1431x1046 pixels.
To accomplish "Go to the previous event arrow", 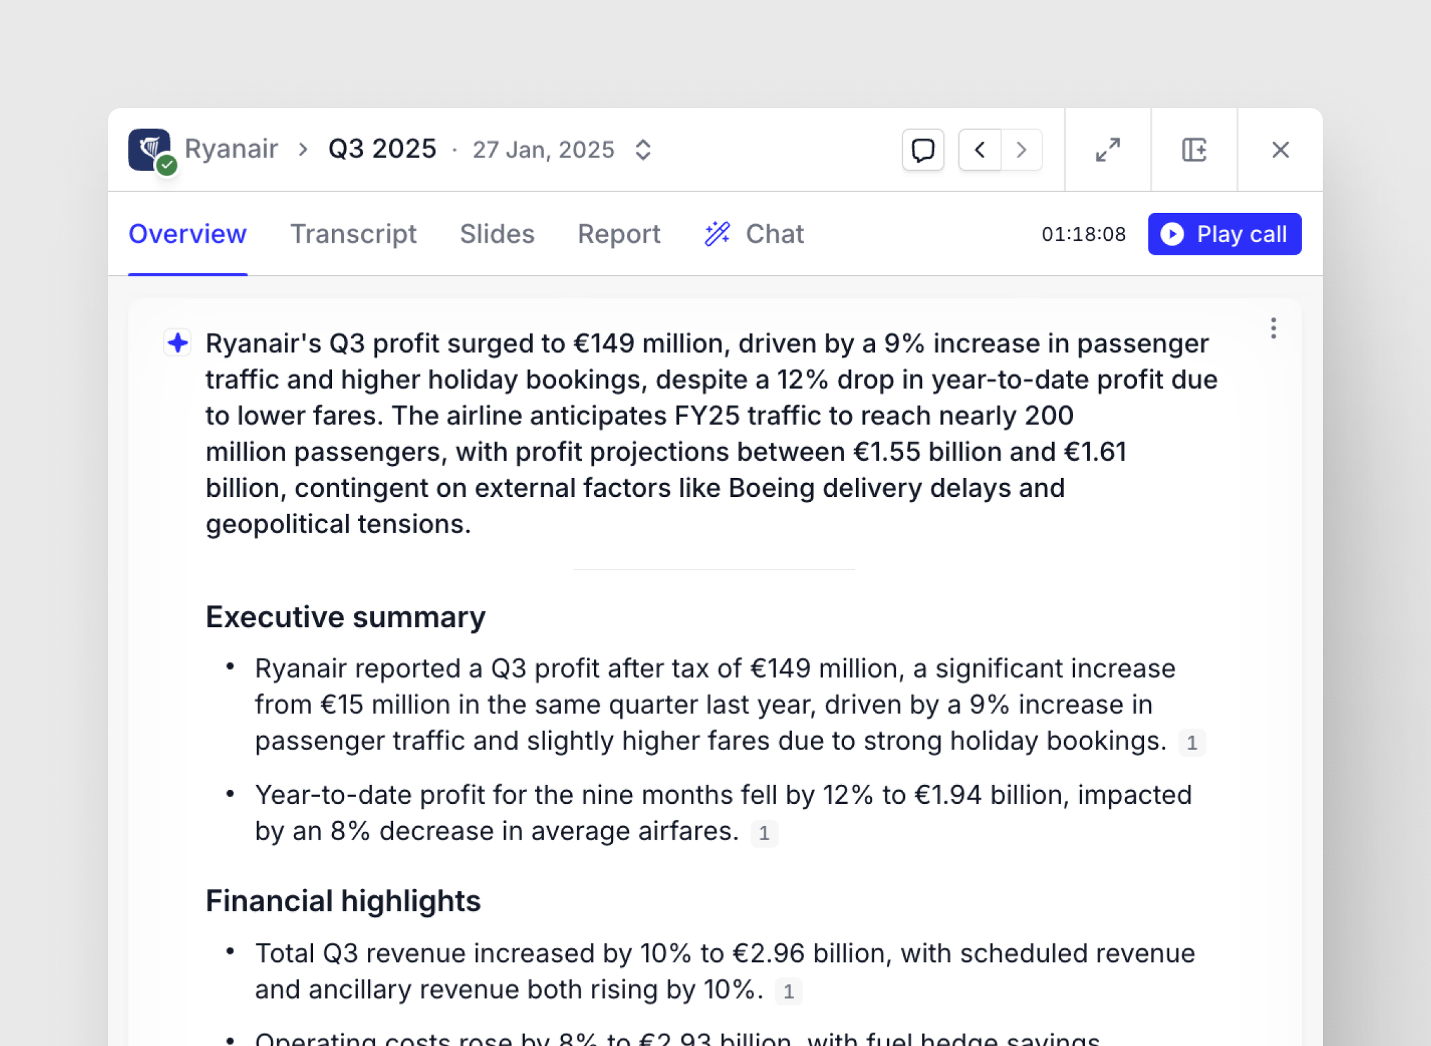I will [980, 150].
